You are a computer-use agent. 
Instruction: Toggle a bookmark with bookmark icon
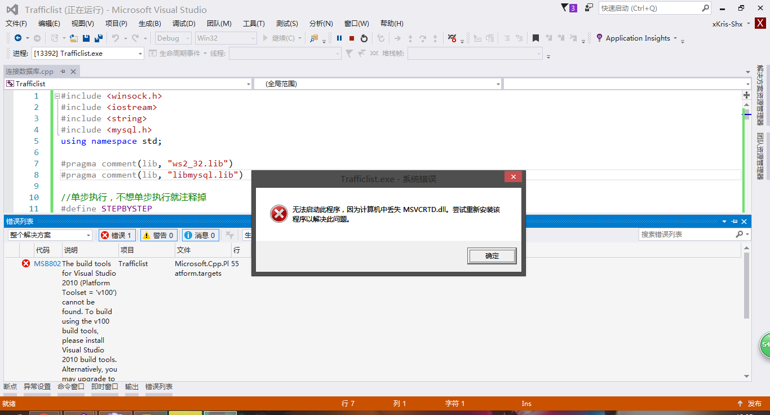tap(536, 38)
